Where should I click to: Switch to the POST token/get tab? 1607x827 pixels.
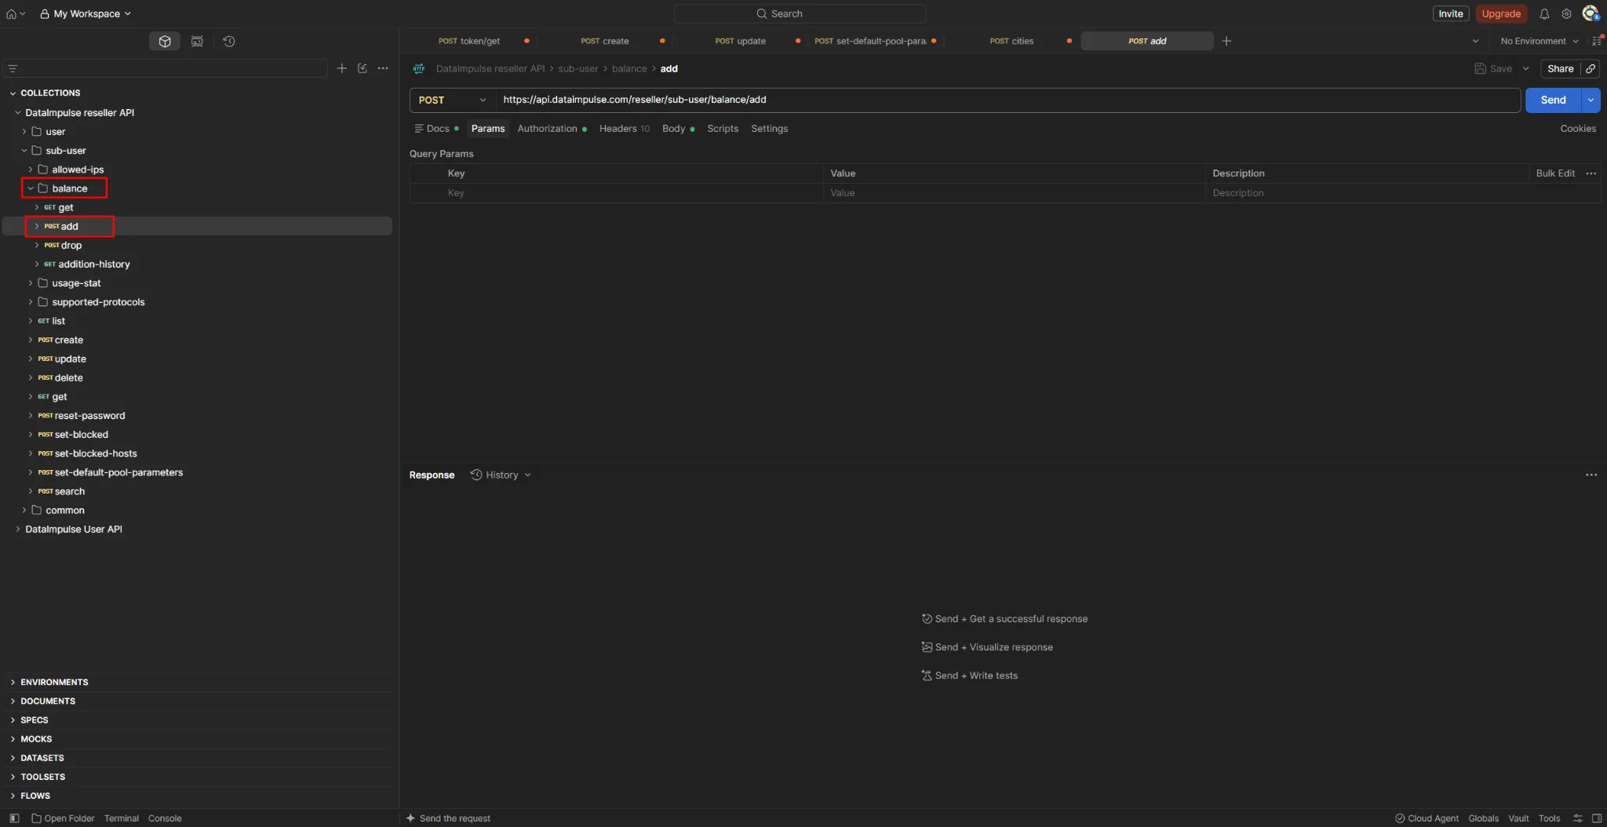point(469,41)
